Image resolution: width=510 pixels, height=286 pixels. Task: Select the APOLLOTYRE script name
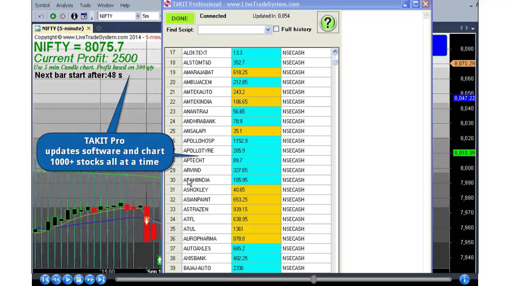point(198,151)
